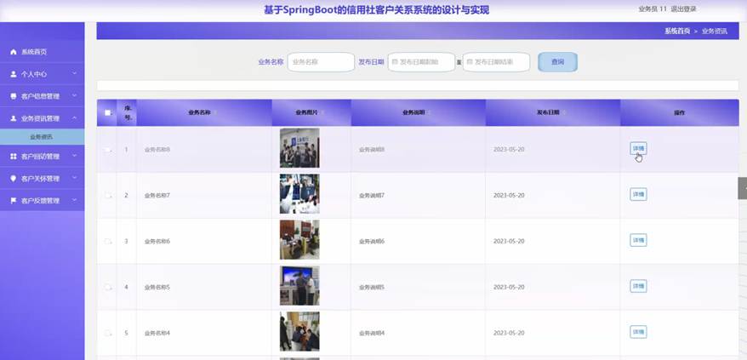The image size is (747, 360).
Task: Click the gray side tab at right edge
Action: tap(743, 188)
